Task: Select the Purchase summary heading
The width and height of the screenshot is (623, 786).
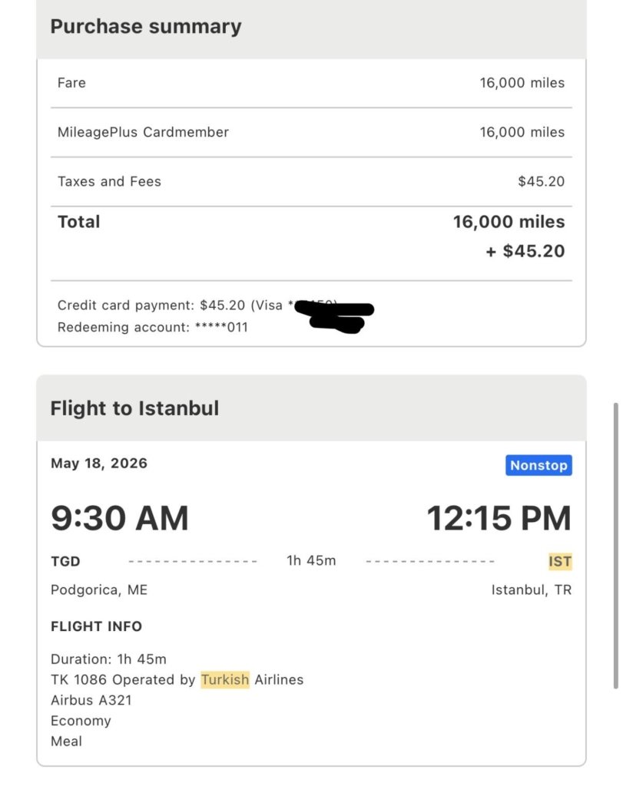Action: tap(146, 27)
